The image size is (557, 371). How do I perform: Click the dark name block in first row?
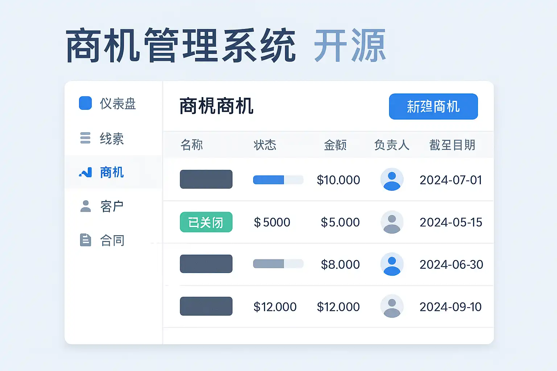[x=206, y=179]
